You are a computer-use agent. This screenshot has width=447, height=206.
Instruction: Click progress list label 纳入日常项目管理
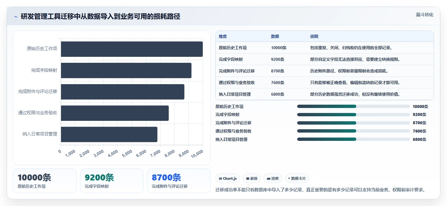point(231,140)
